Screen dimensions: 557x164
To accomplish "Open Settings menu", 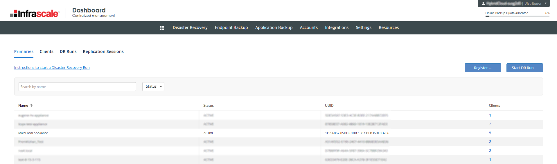I will tap(364, 27).
